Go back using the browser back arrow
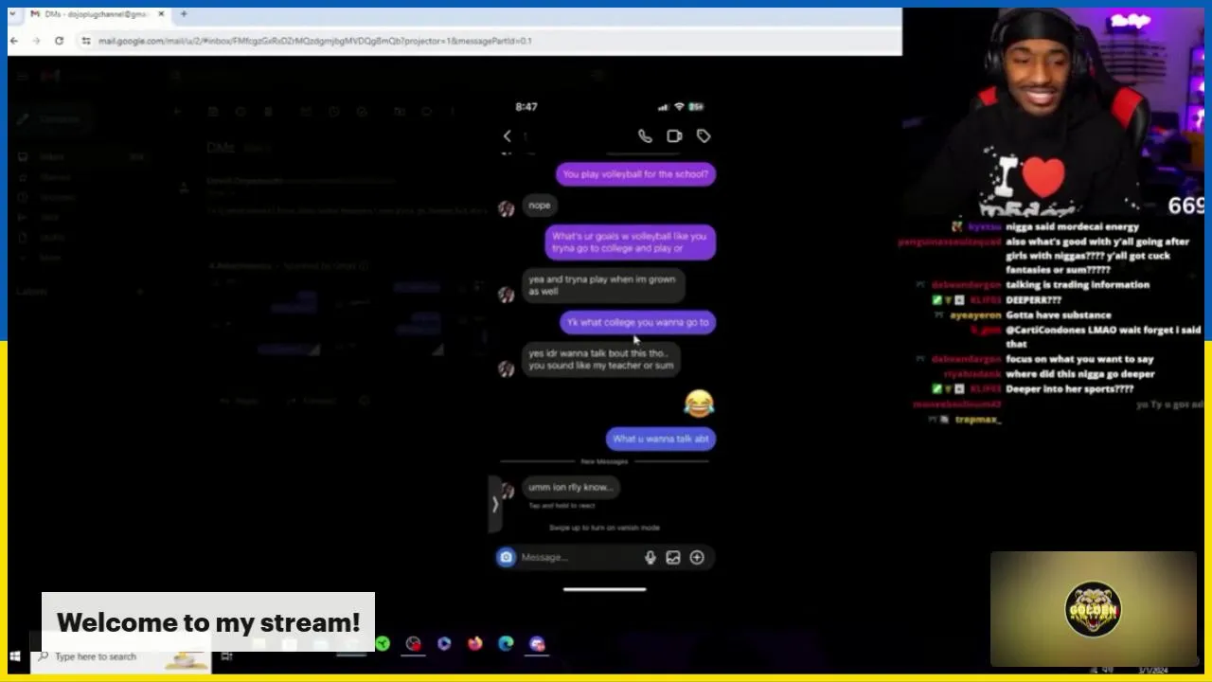Image resolution: width=1212 pixels, height=682 pixels. pyautogui.click(x=14, y=41)
